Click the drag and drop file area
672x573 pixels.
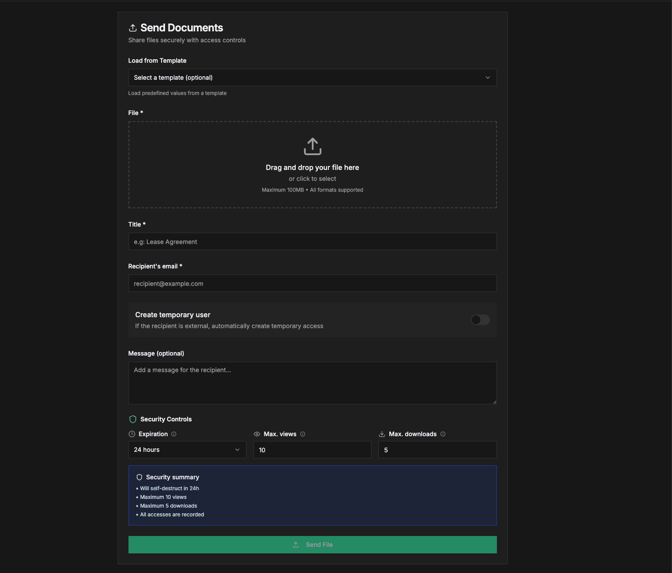click(312, 165)
